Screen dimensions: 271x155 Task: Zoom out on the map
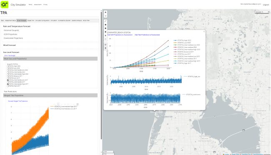tap(105, 16)
